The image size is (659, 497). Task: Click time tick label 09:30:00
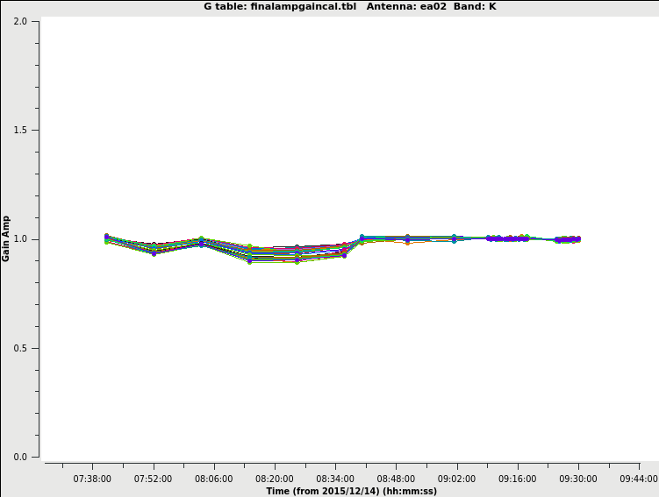pos(578,479)
